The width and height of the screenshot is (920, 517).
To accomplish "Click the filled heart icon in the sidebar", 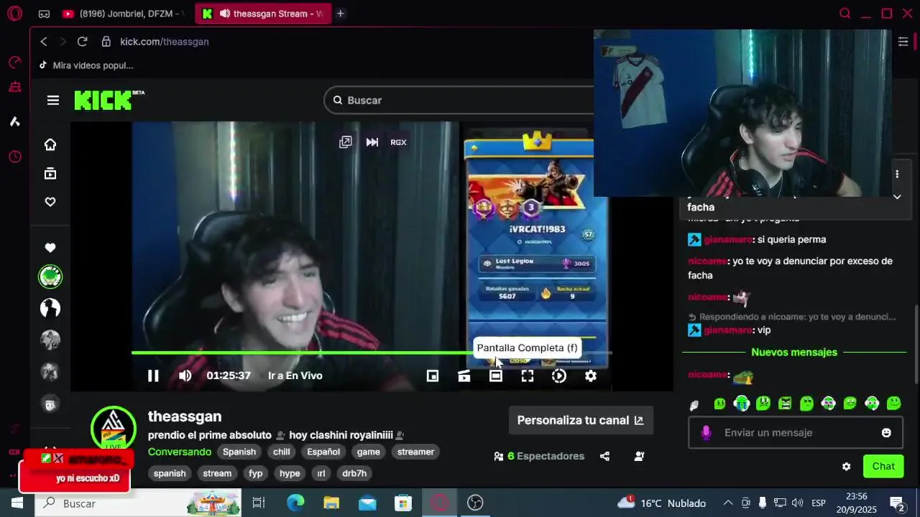I will (50, 248).
